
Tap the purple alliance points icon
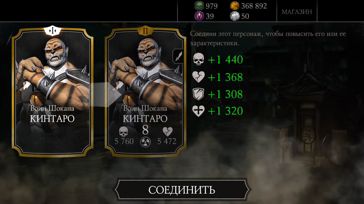coord(199,16)
